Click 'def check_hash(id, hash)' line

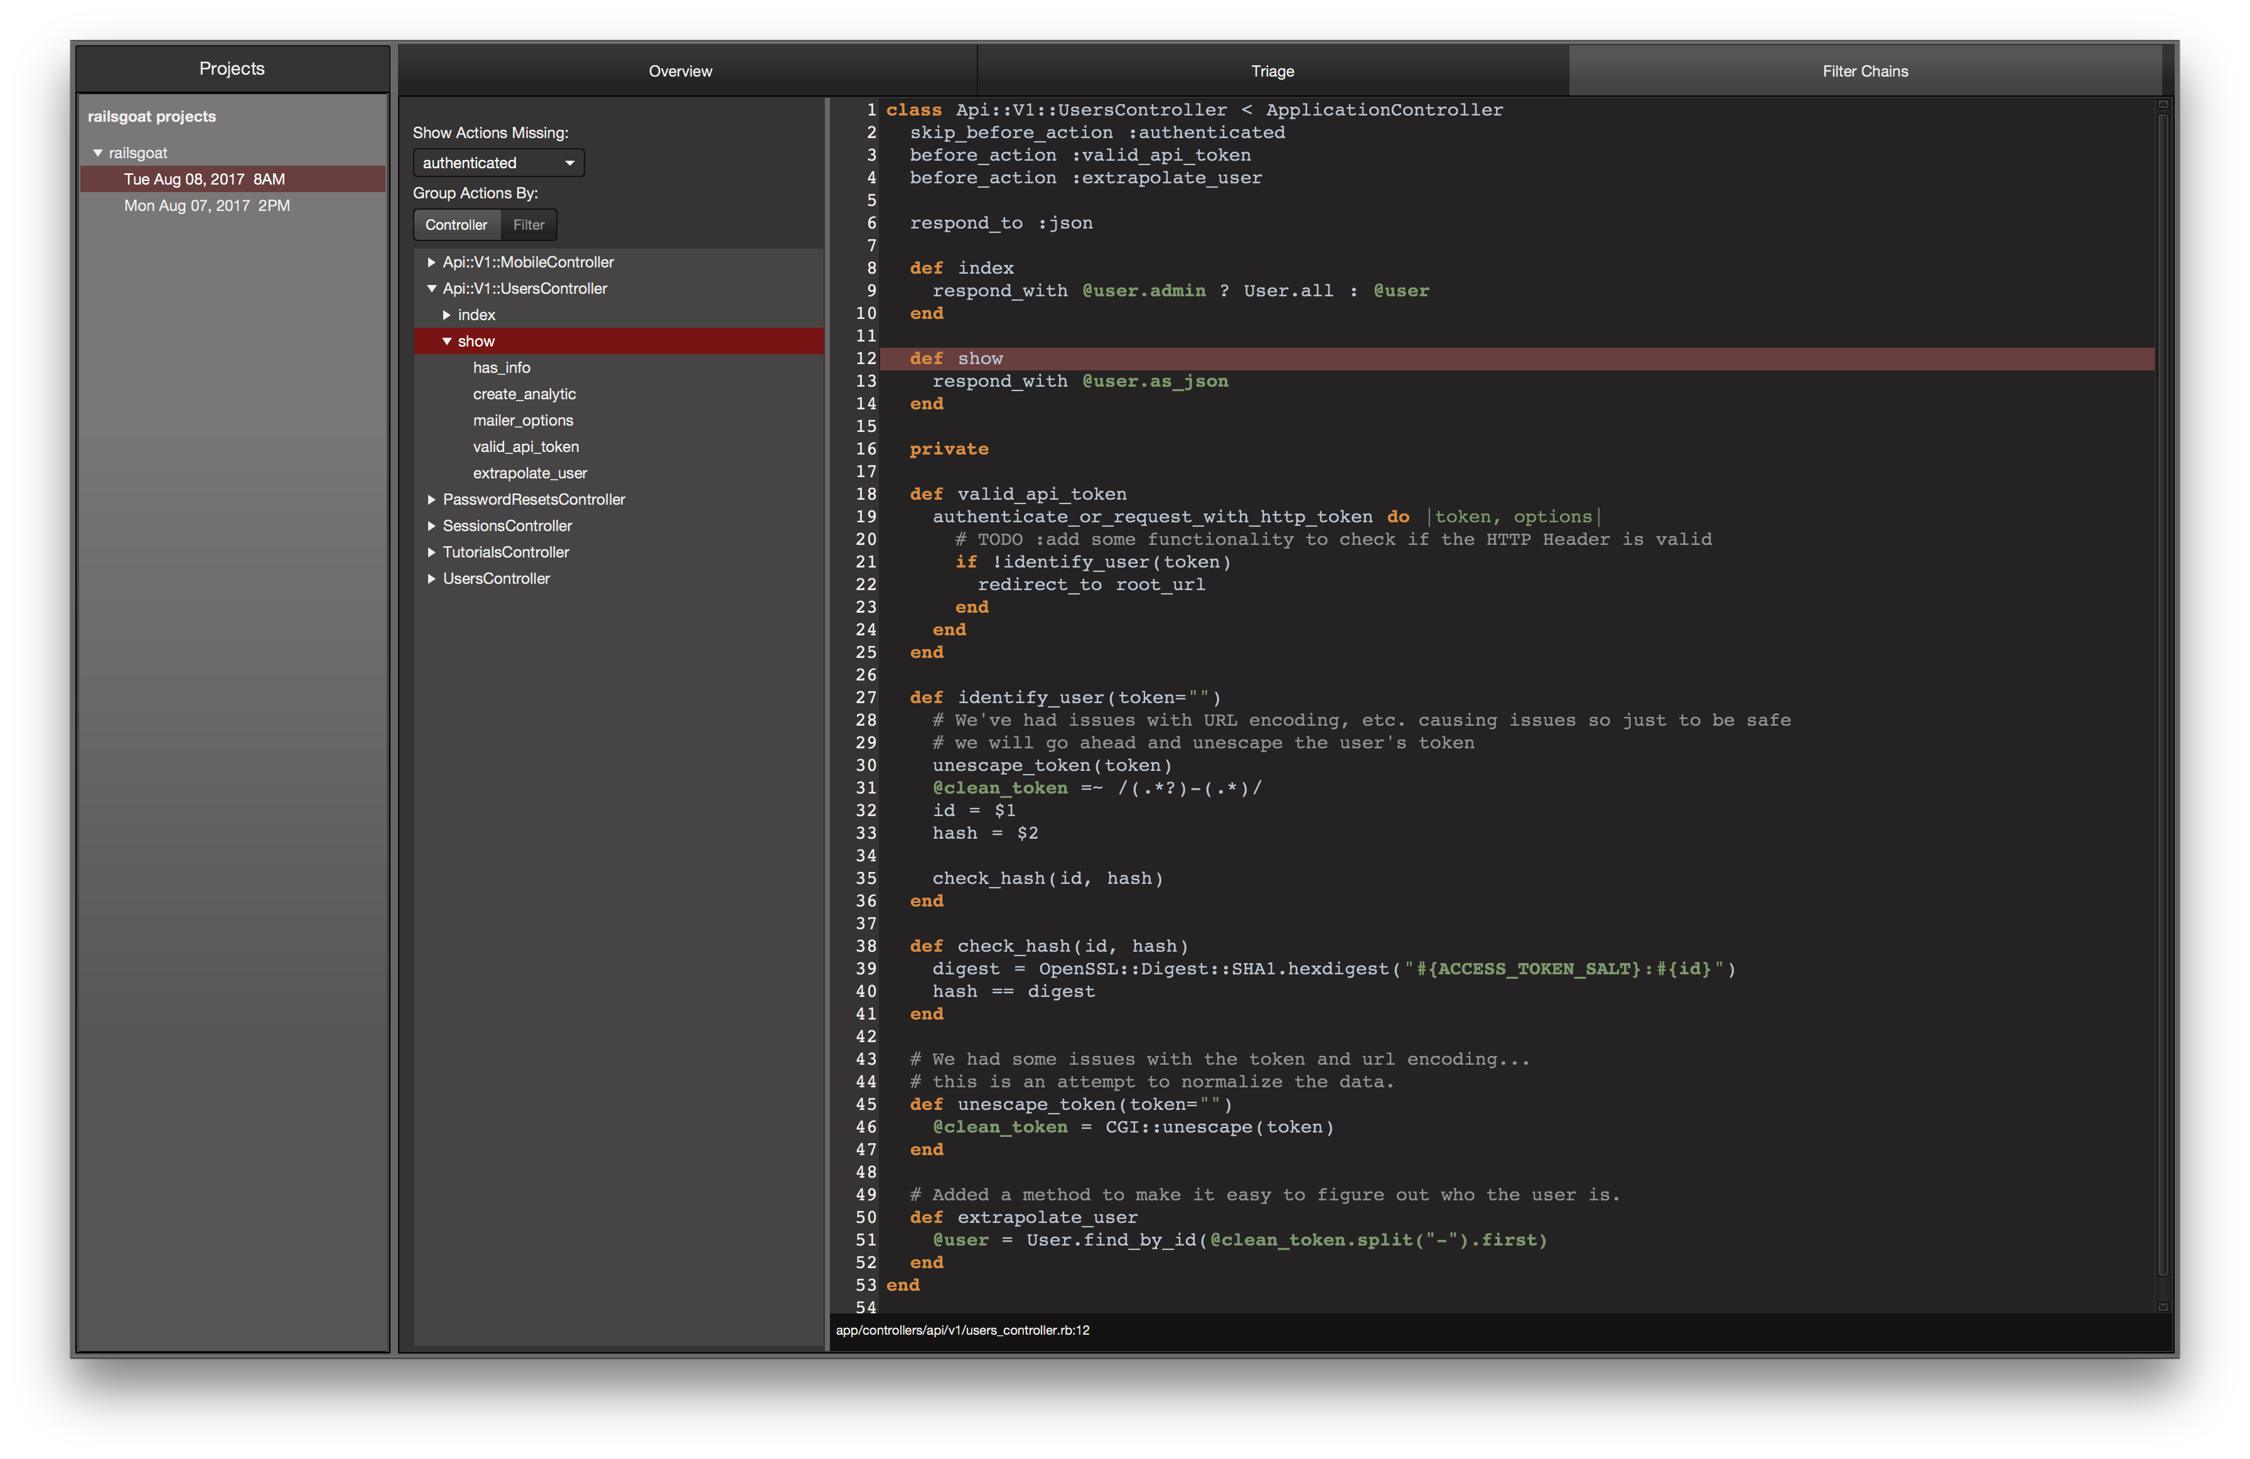pos(1048,947)
